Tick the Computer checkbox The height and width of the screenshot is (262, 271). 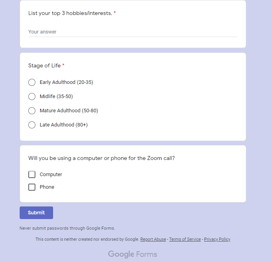(32, 175)
